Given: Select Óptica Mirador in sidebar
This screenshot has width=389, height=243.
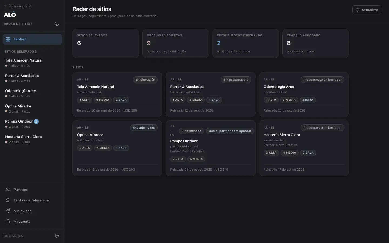Looking at the screenshot, I should (32, 109).
